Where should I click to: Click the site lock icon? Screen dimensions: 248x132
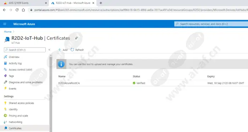(31, 10)
